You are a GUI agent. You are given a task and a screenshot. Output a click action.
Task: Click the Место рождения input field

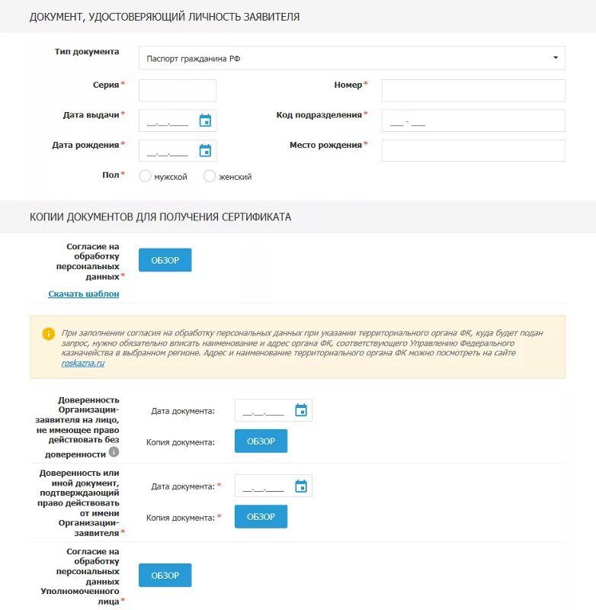(x=473, y=150)
